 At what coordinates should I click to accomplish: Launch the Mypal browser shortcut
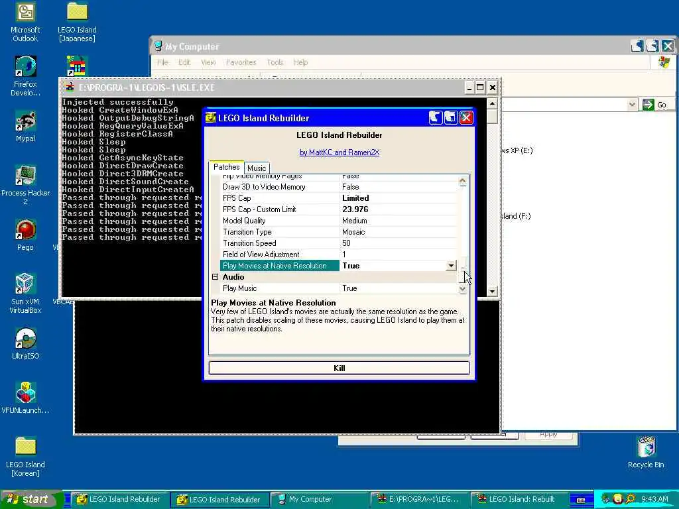25,127
